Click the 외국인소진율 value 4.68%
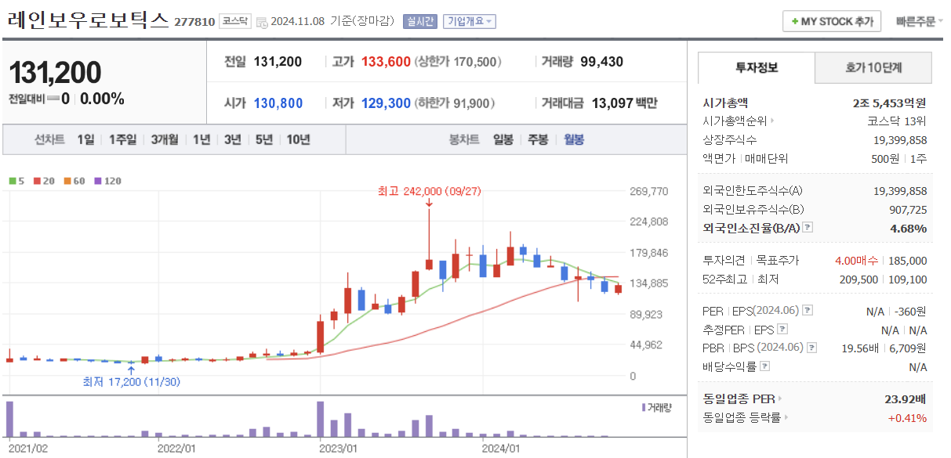Viewport: 951px width, 458px height. tap(909, 228)
